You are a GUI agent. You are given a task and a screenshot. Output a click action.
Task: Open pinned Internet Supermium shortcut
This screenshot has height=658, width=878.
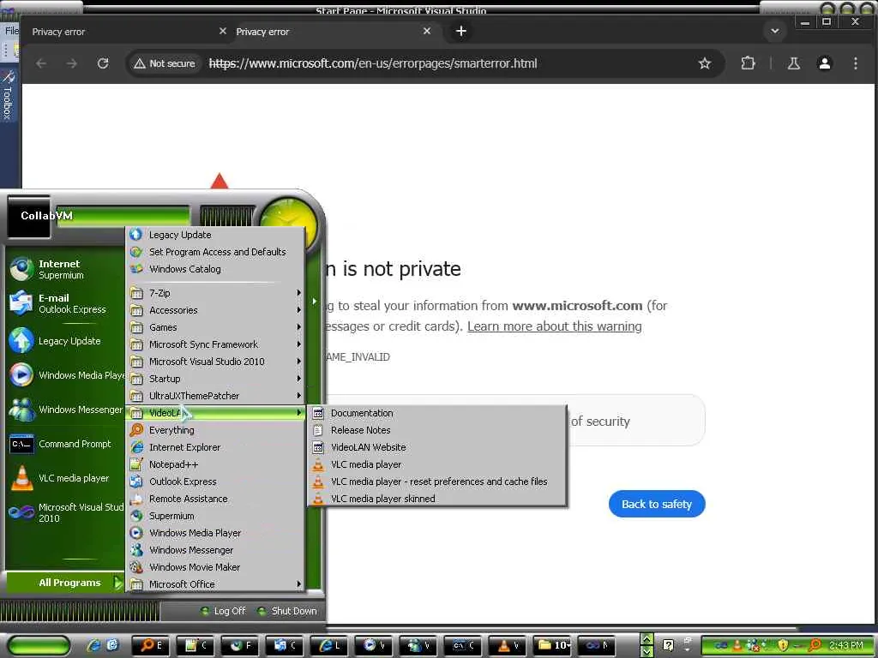64,269
